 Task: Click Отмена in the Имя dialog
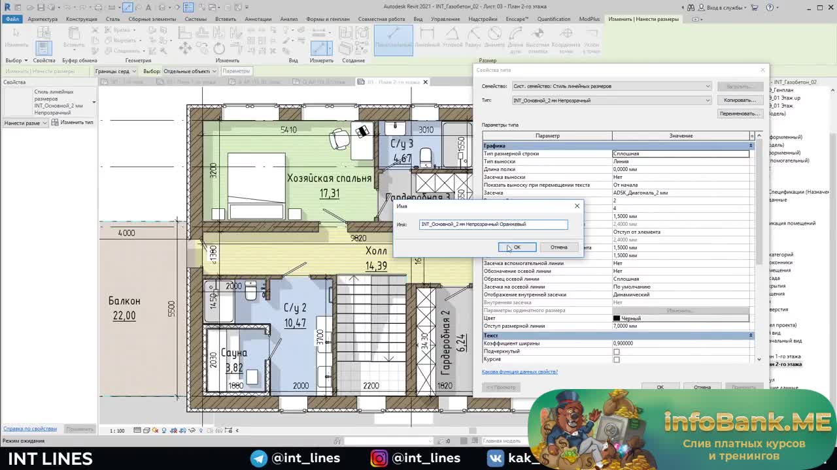[558, 247]
